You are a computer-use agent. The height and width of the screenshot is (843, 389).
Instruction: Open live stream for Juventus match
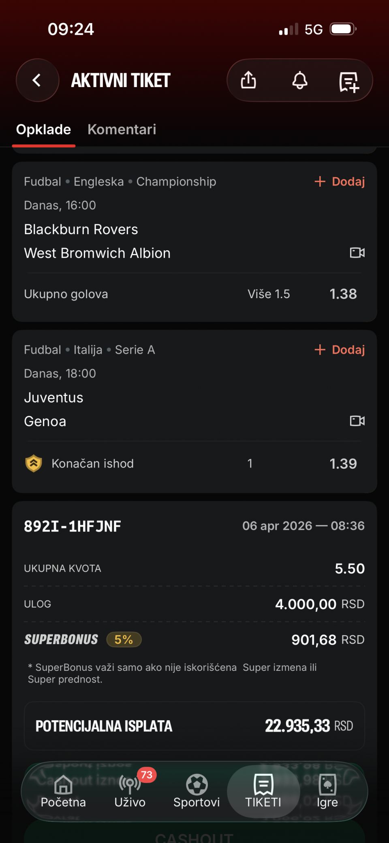pos(357,421)
